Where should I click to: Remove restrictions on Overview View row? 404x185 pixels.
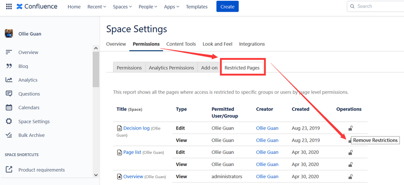350,177
